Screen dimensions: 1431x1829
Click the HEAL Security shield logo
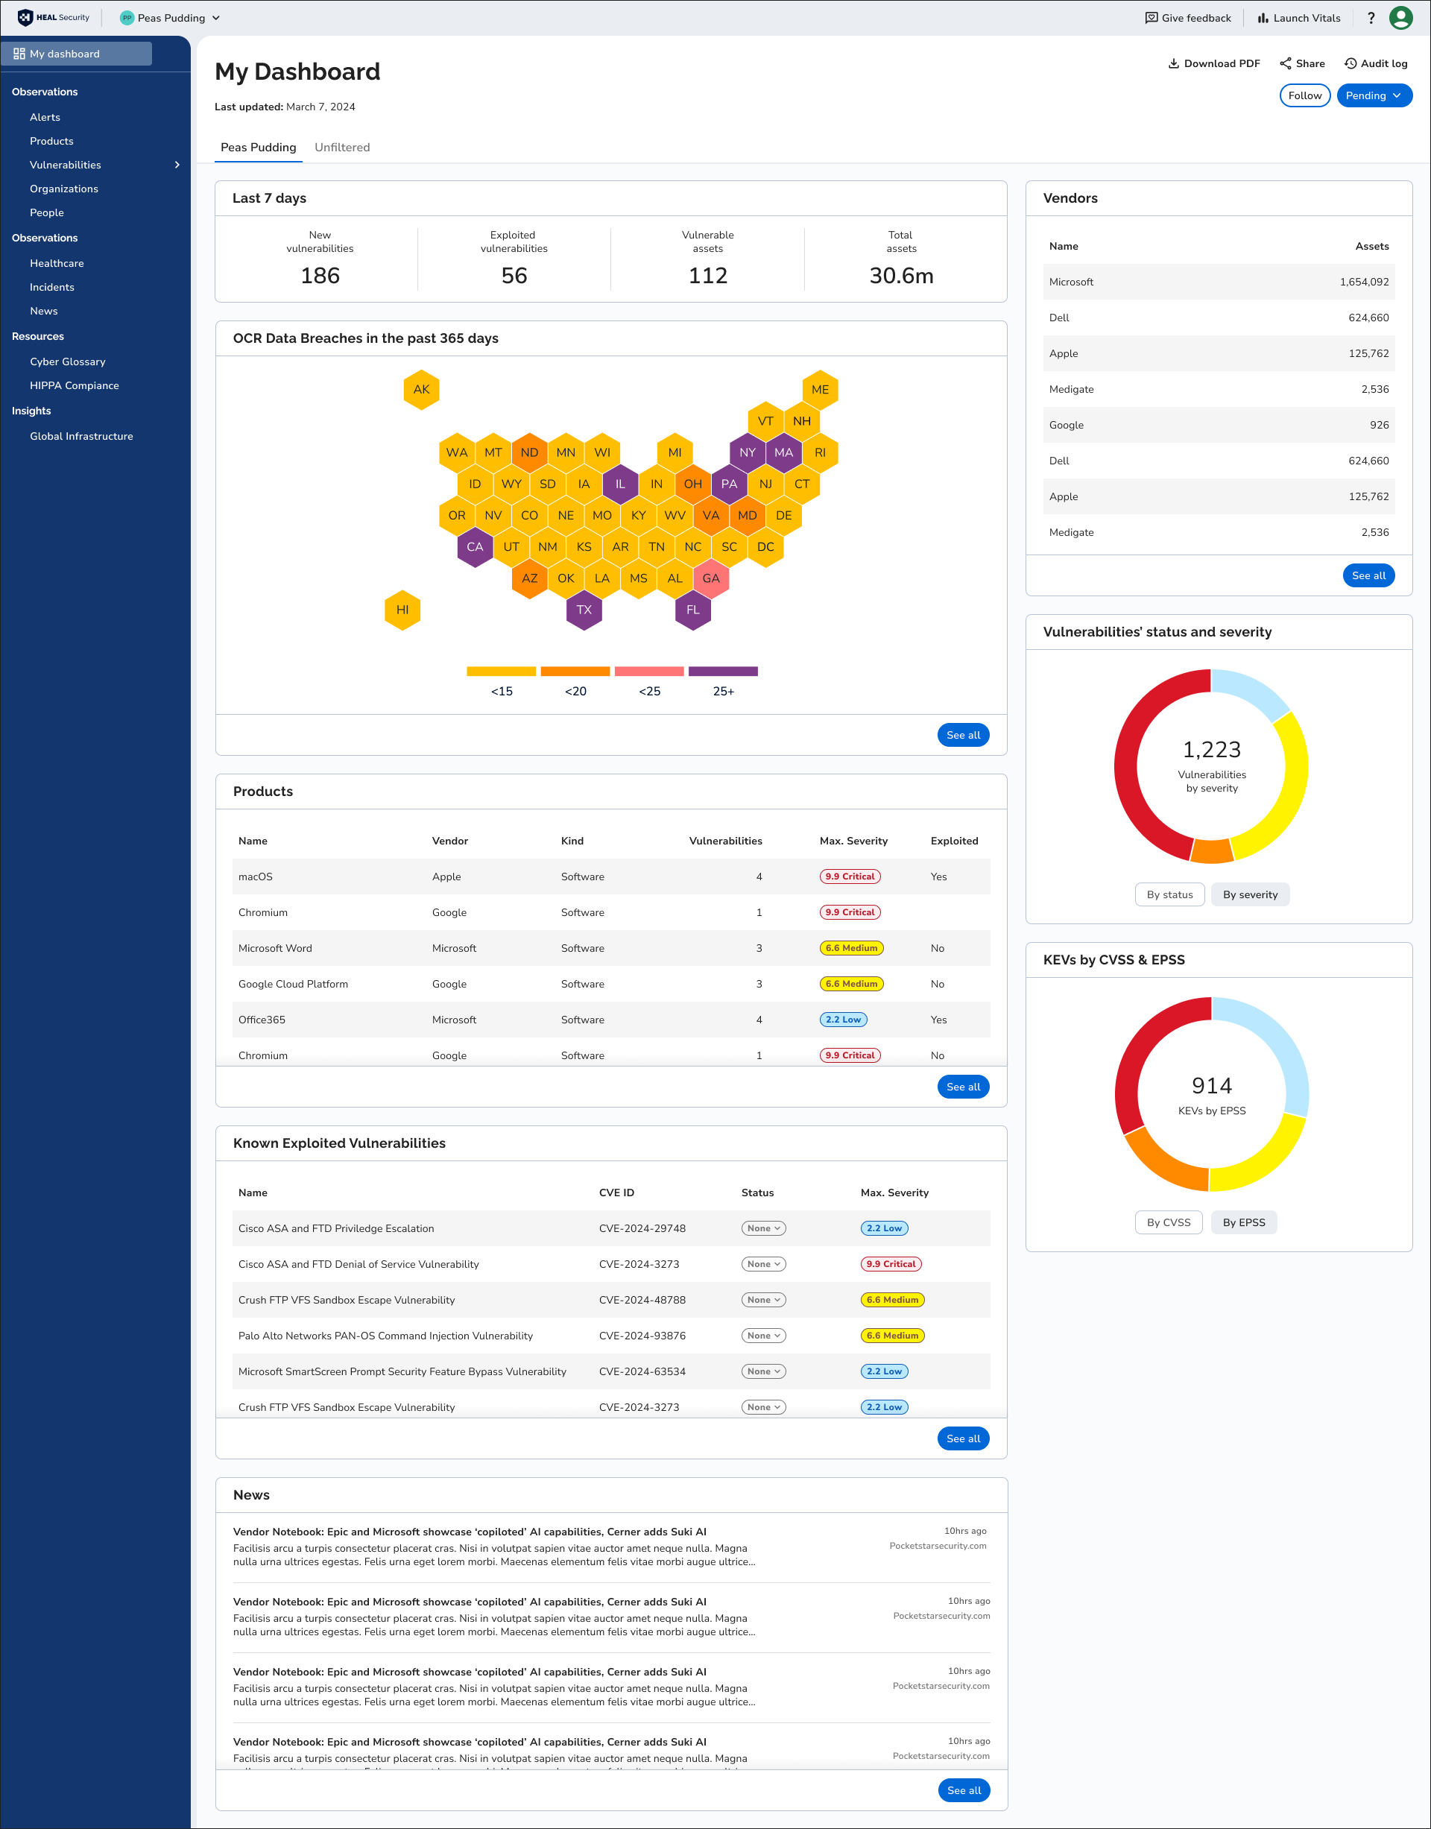pyautogui.click(x=25, y=18)
